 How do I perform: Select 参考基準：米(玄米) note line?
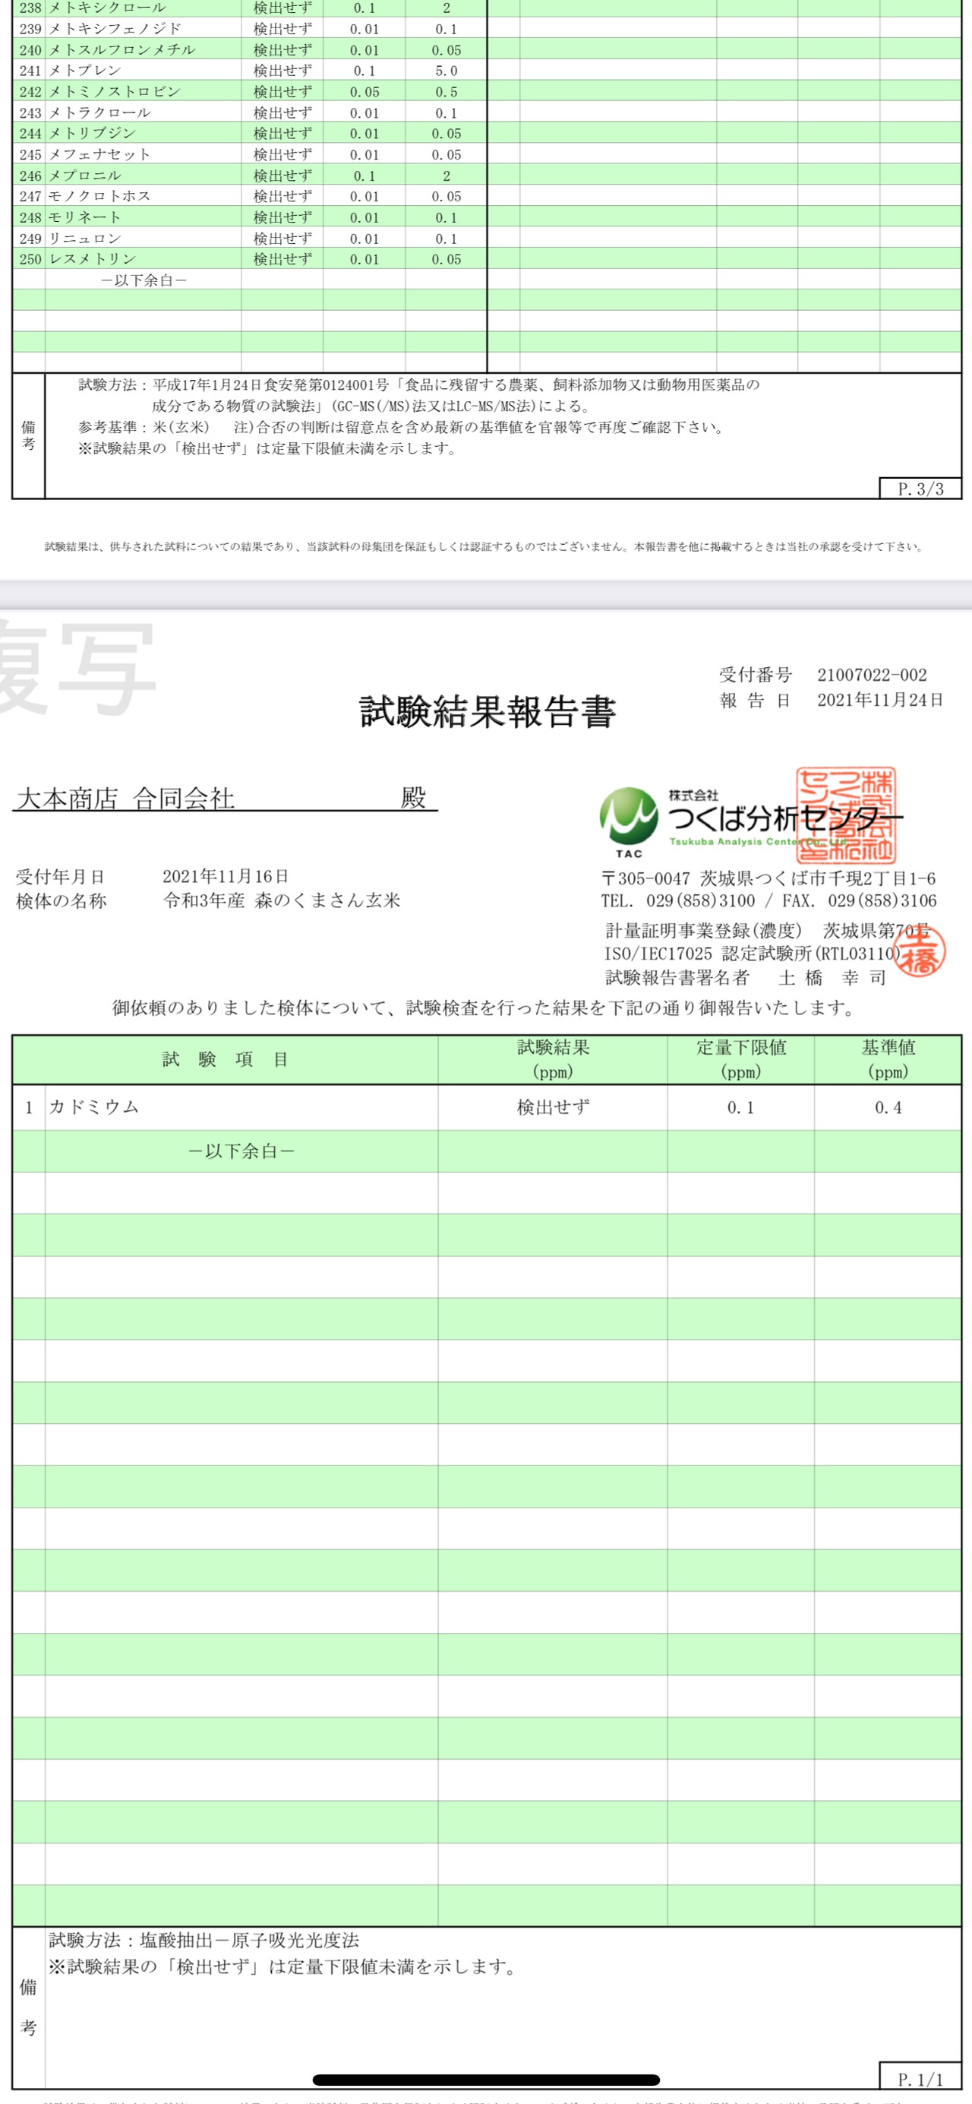401,427
